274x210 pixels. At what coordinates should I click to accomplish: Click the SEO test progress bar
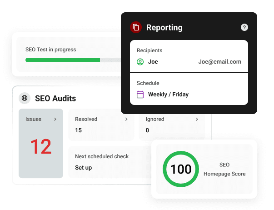pyautogui.click(x=73, y=60)
